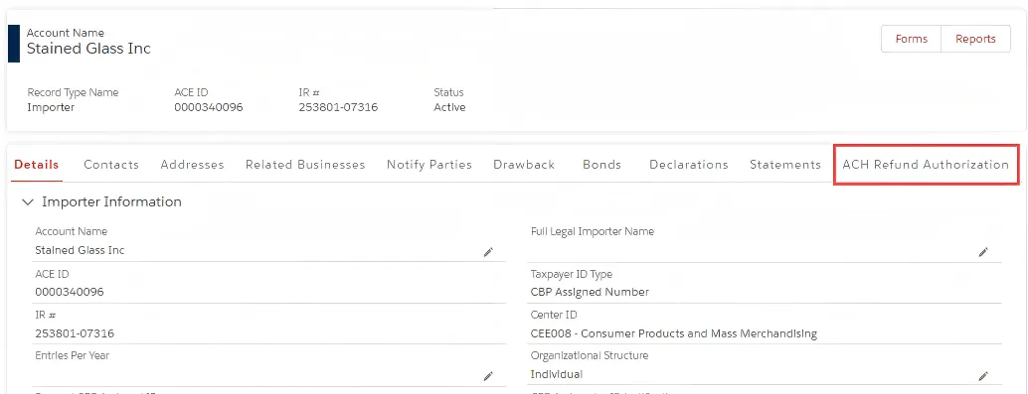Screen dimensions: 1028x394
Task: Open the Notify Parties tab
Action: [429, 165]
